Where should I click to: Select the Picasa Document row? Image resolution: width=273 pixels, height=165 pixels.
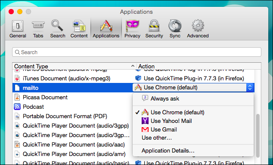[72, 97]
